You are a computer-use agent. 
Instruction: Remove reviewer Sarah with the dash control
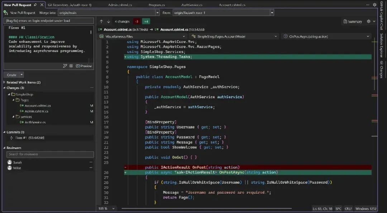click(x=91, y=162)
